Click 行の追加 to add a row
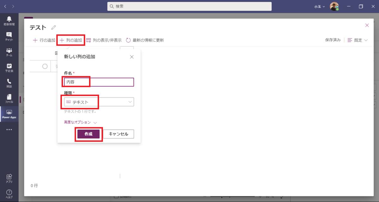 pyautogui.click(x=44, y=40)
